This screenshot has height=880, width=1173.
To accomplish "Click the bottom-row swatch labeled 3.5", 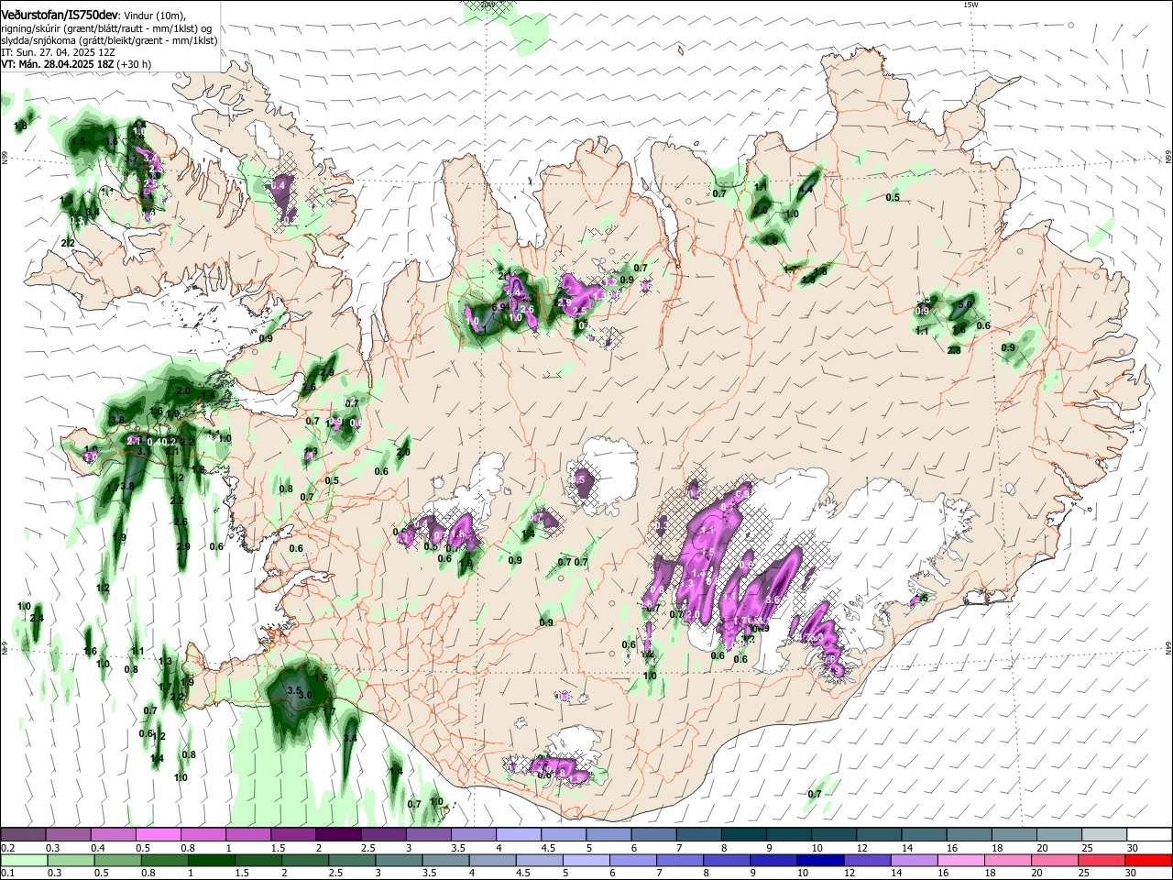I will click(445, 860).
